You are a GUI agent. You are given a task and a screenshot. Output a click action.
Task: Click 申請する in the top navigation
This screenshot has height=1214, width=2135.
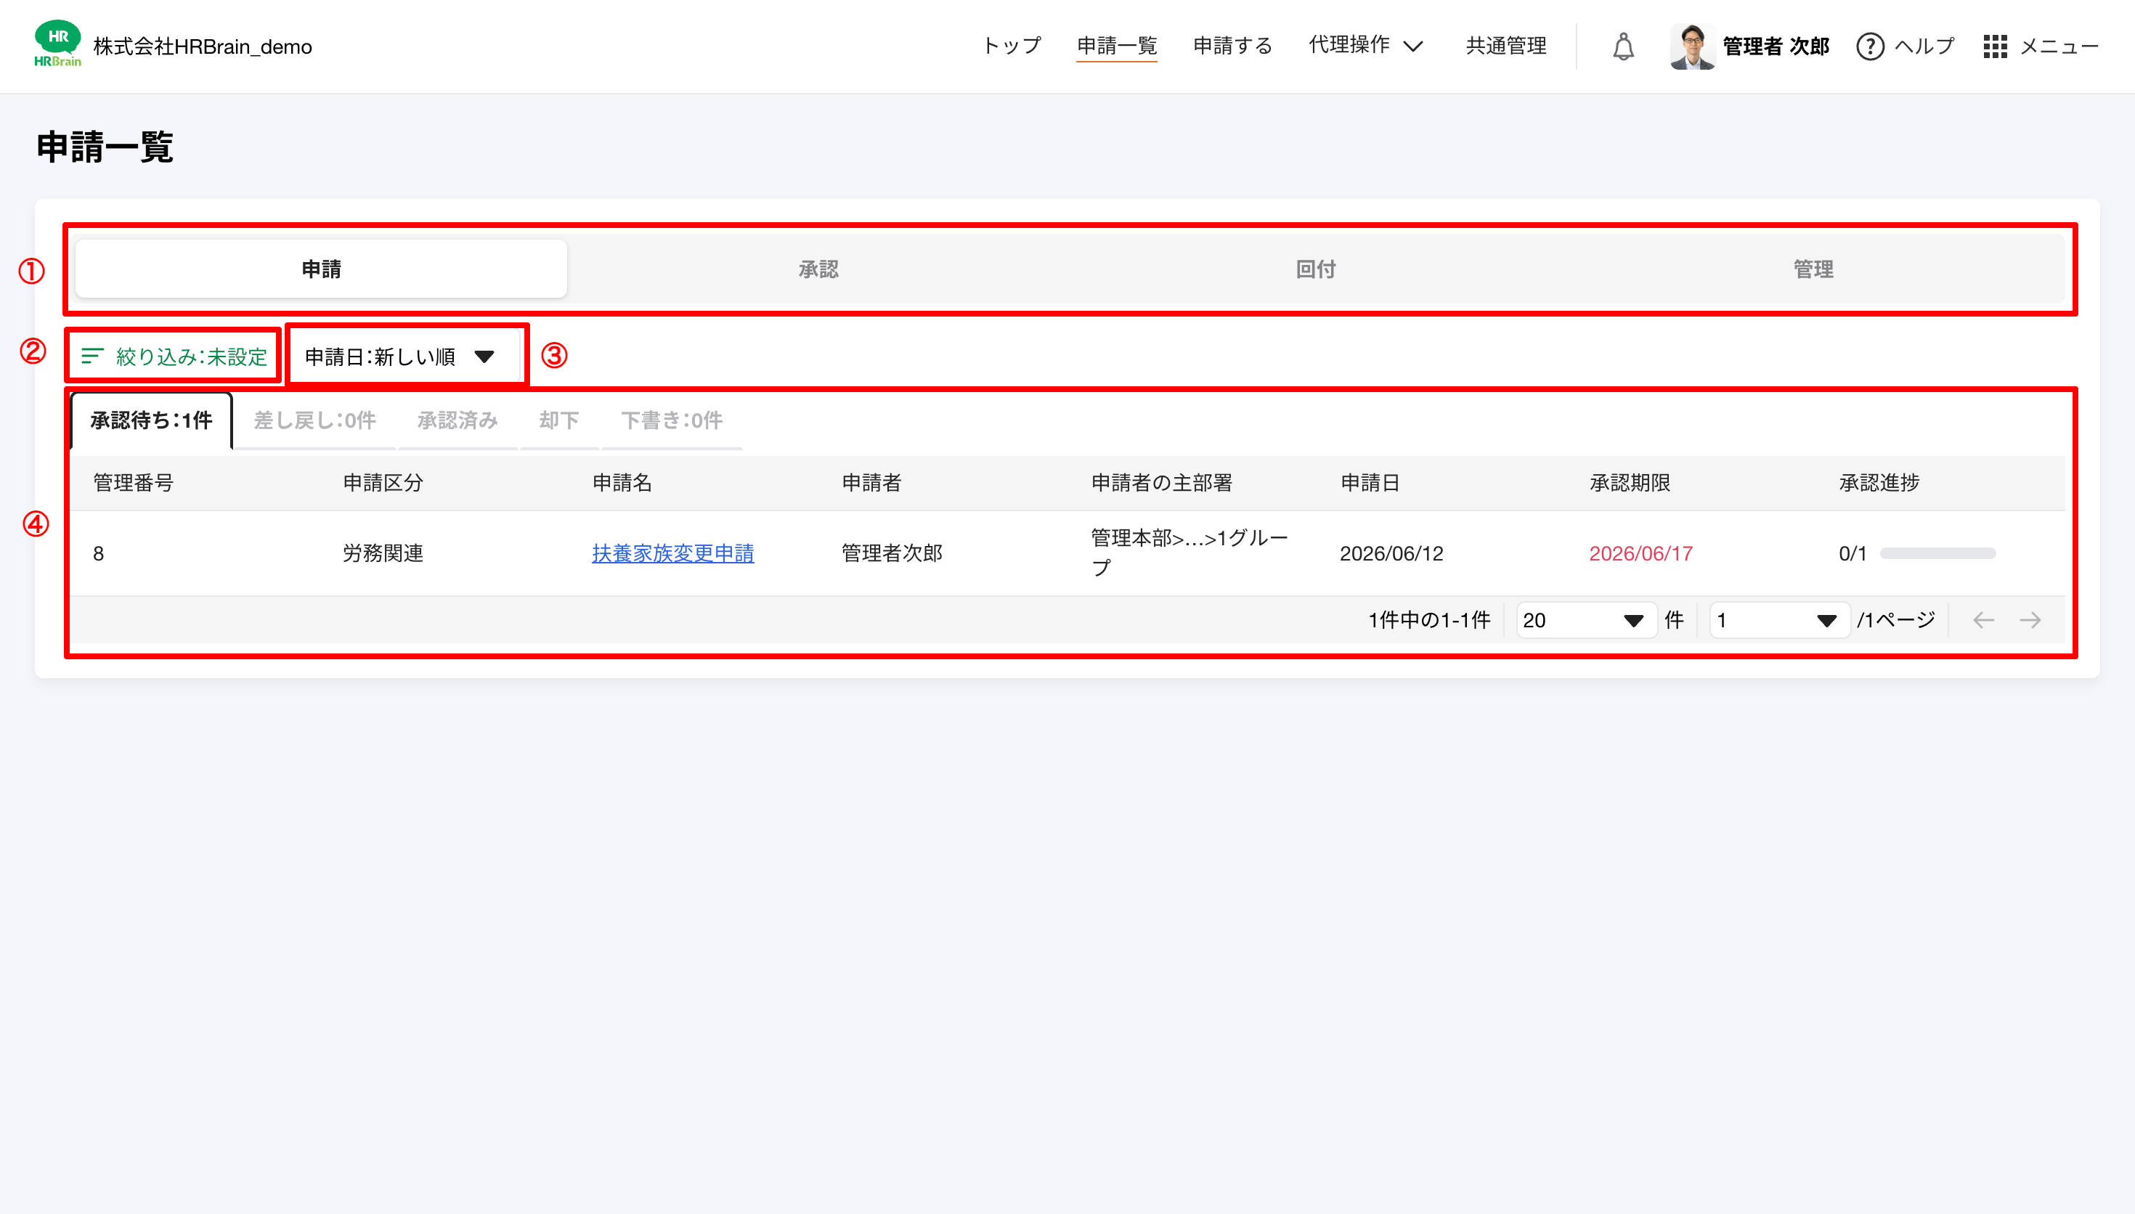pos(1232,46)
